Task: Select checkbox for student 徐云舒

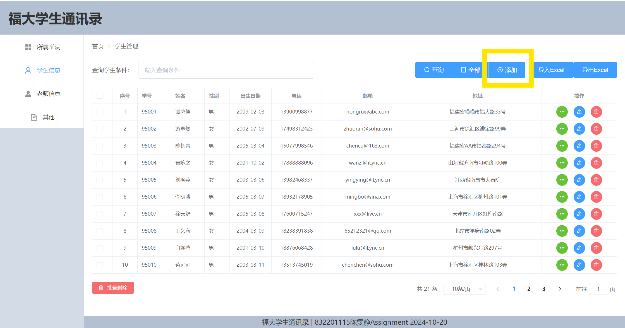Action: tap(99, 214)
